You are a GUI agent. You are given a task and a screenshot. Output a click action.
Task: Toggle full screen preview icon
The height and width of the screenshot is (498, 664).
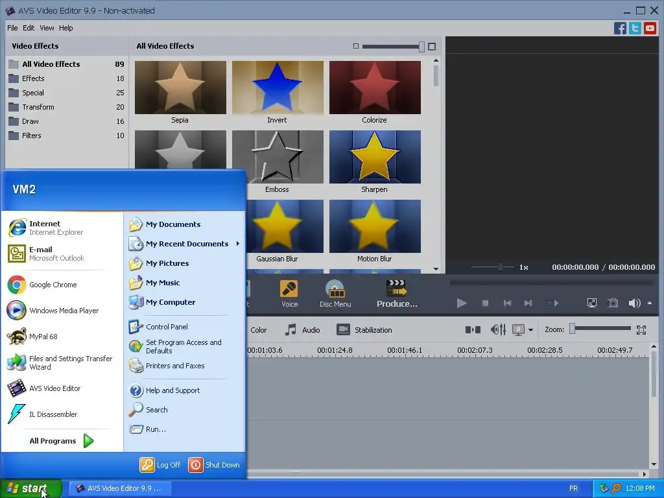(x=591, y=303)
